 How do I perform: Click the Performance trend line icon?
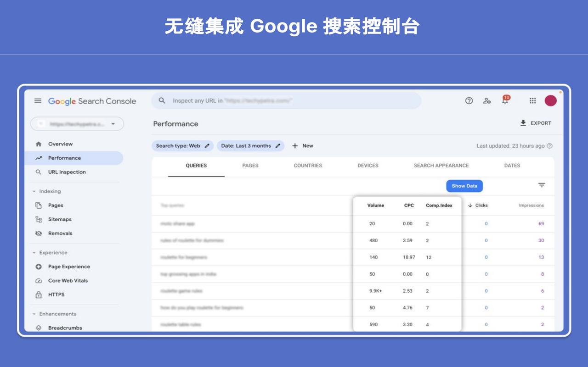coord(39,158)
